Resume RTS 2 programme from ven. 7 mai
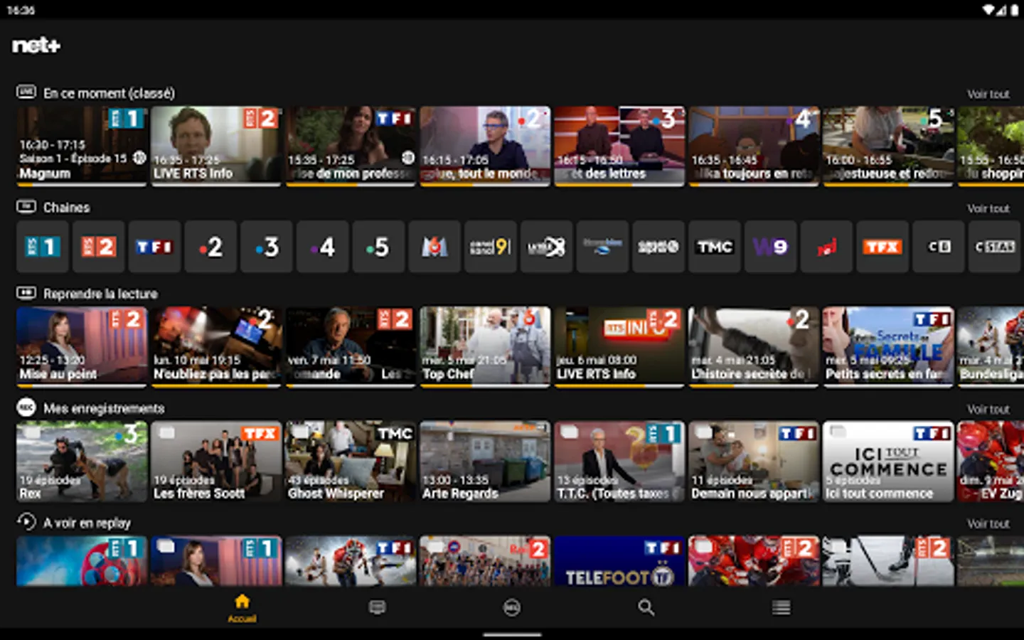 coord(351,347)
